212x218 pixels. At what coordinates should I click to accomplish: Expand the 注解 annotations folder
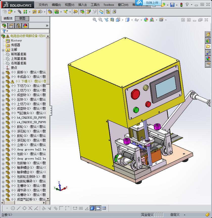(x=3, y=50)
